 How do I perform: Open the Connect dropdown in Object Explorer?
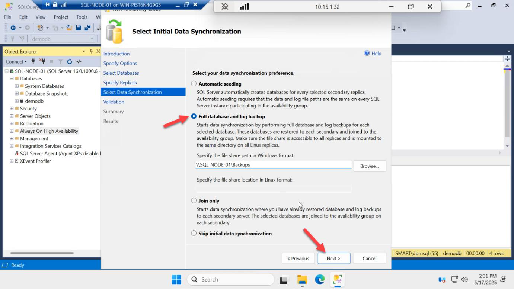(16, 61)
